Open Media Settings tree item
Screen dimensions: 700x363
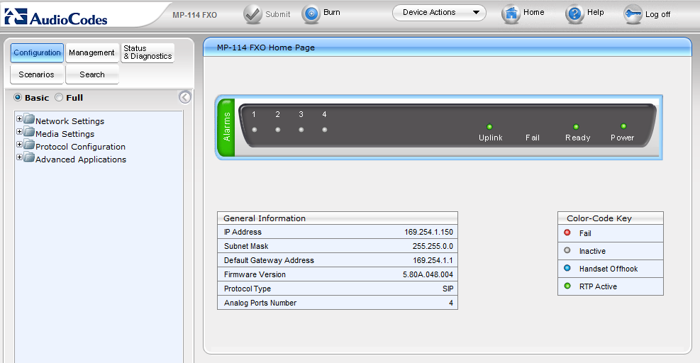65,134
